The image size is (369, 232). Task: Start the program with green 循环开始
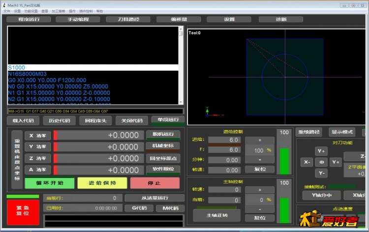pos(49,183)
